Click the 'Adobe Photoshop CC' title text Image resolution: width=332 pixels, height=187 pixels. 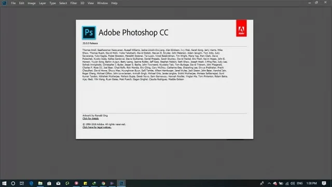(x=133, y=33)
